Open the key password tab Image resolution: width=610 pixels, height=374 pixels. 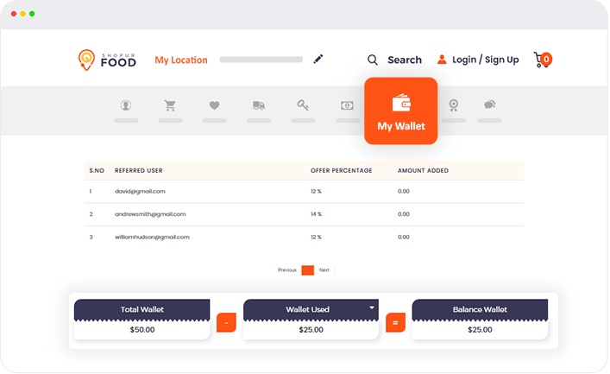point(303,105)
